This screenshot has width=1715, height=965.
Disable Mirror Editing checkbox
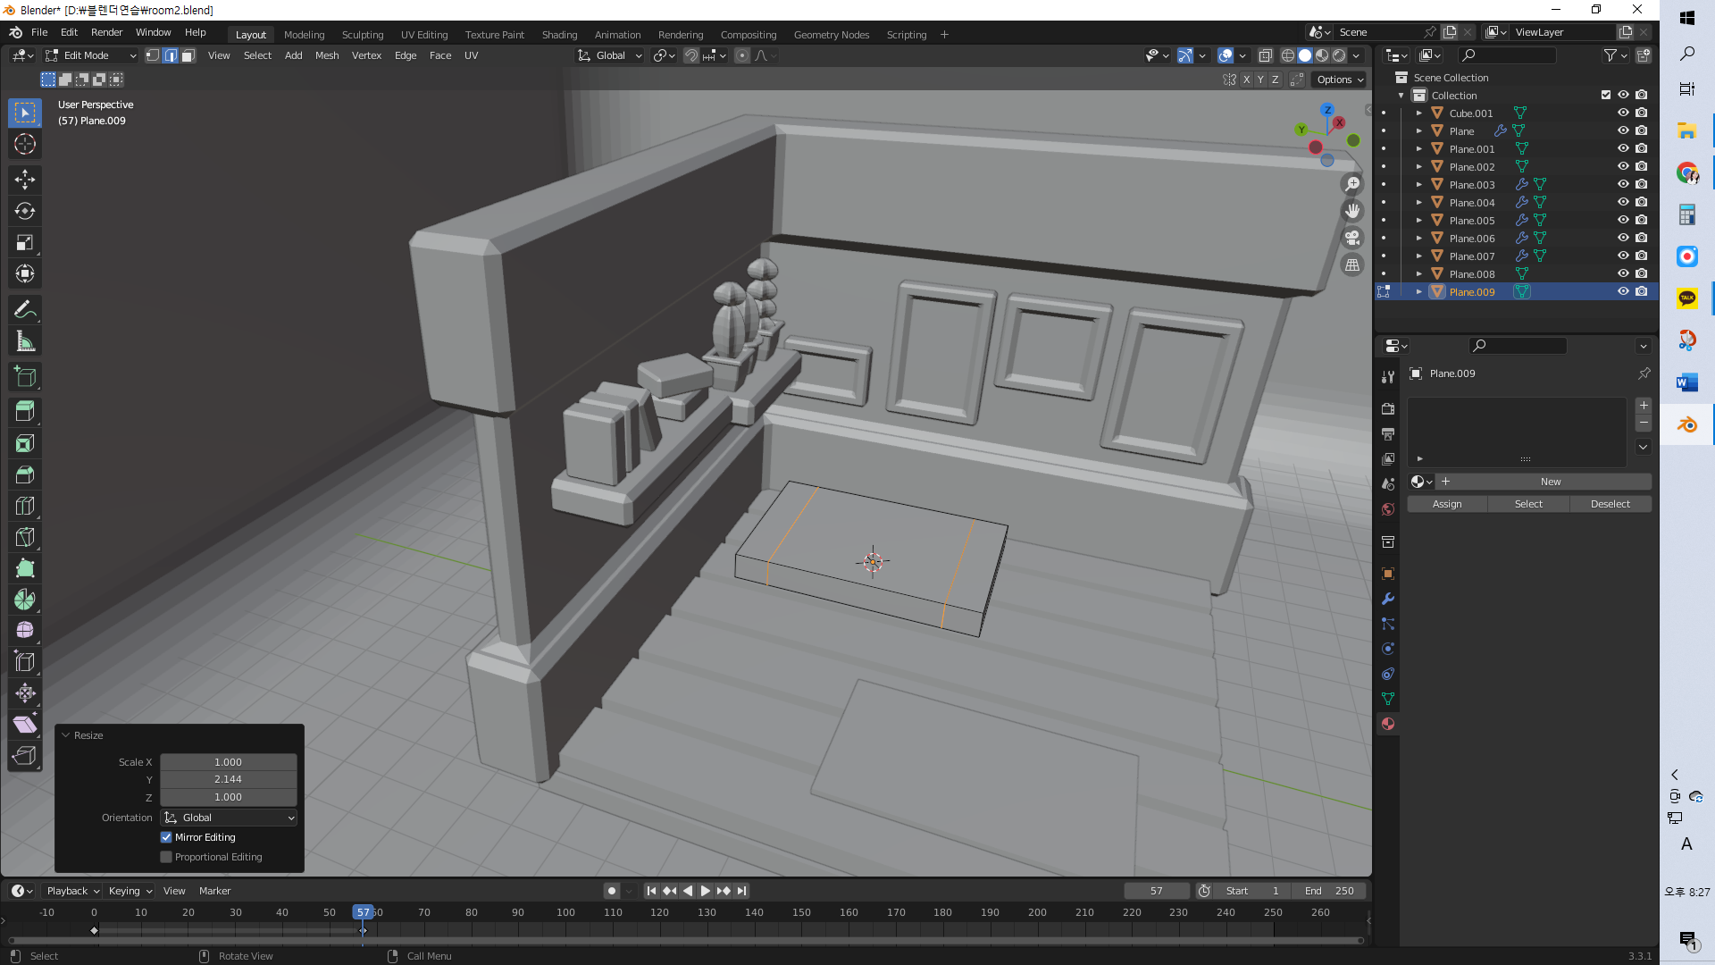click(166, 837)
